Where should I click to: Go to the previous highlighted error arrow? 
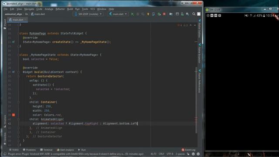(x=191, y=25)
